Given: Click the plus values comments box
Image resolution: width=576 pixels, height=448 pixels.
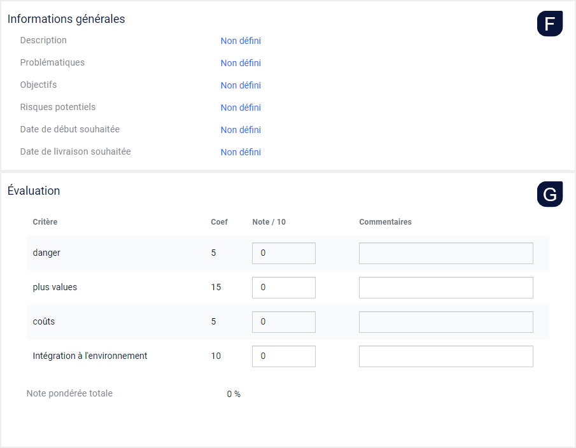Looking at the screenshot, I should pyautogui.click(x=446, y=288).
